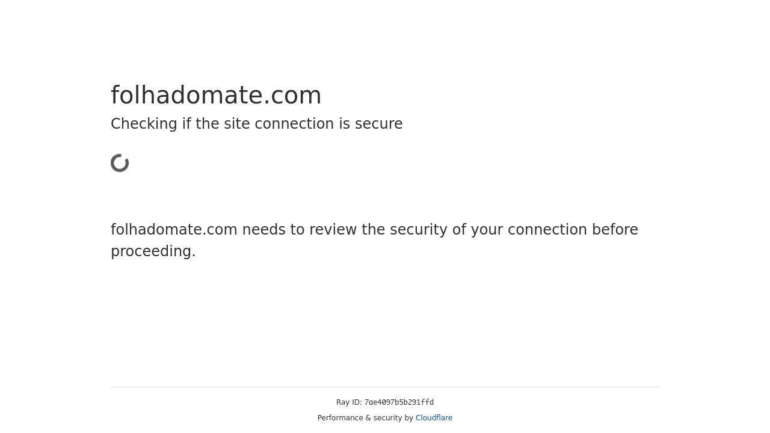Click the Ray ID value 7ae4097b5b291ffd

[399, 402]
